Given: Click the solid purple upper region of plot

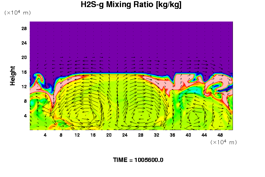Looking at the screenshot, I should [131, 38].
